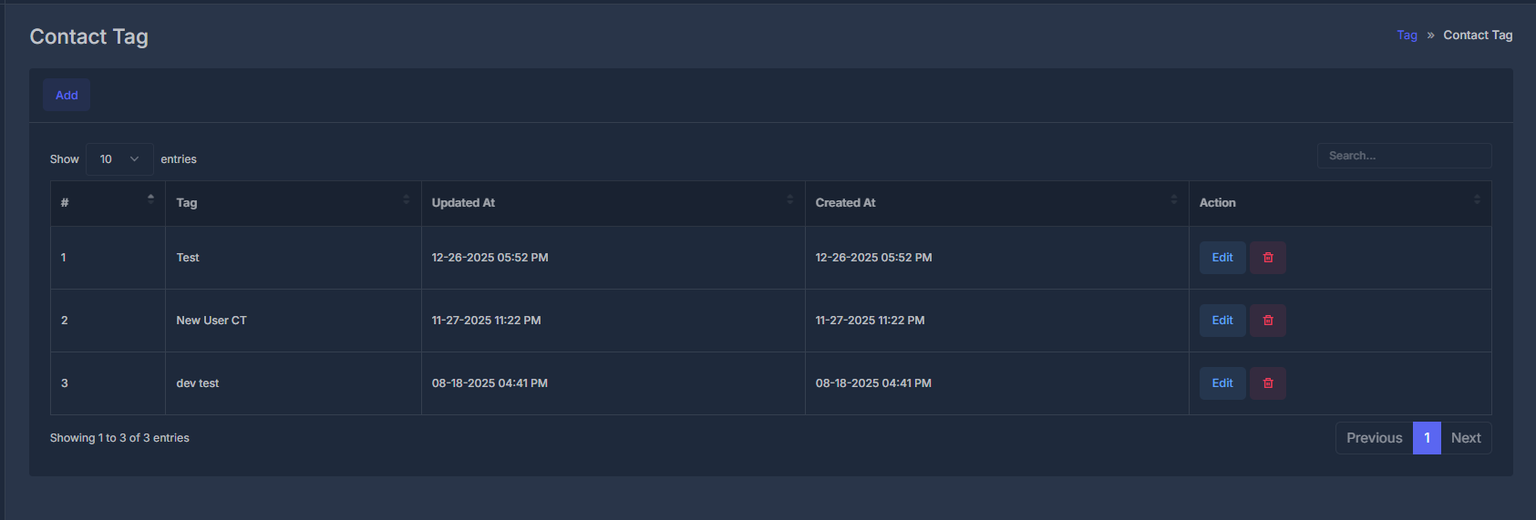Open the show entries dropdown
Viewport: 1536px width, 520px height.
(119, 159)
